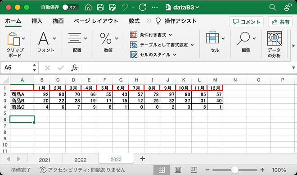Image resolution: width=297 pixels, height=175 pixels.
Task: Toggle the AutoSave switch
Action: click(71, 7)
